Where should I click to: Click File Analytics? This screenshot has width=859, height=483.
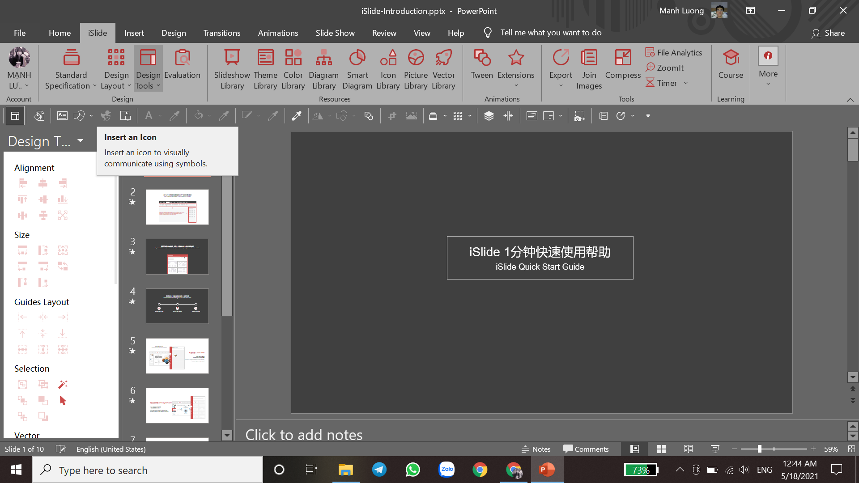coord(674,52)
